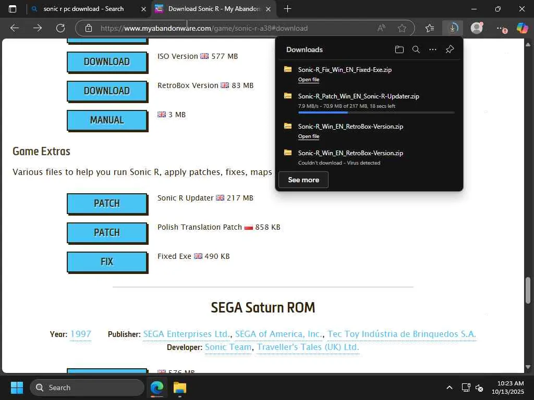Viewport: 534px width, 400px height.
Task: Switch to Microsoft Edge taskbar icon
Action: coord(157,387)
